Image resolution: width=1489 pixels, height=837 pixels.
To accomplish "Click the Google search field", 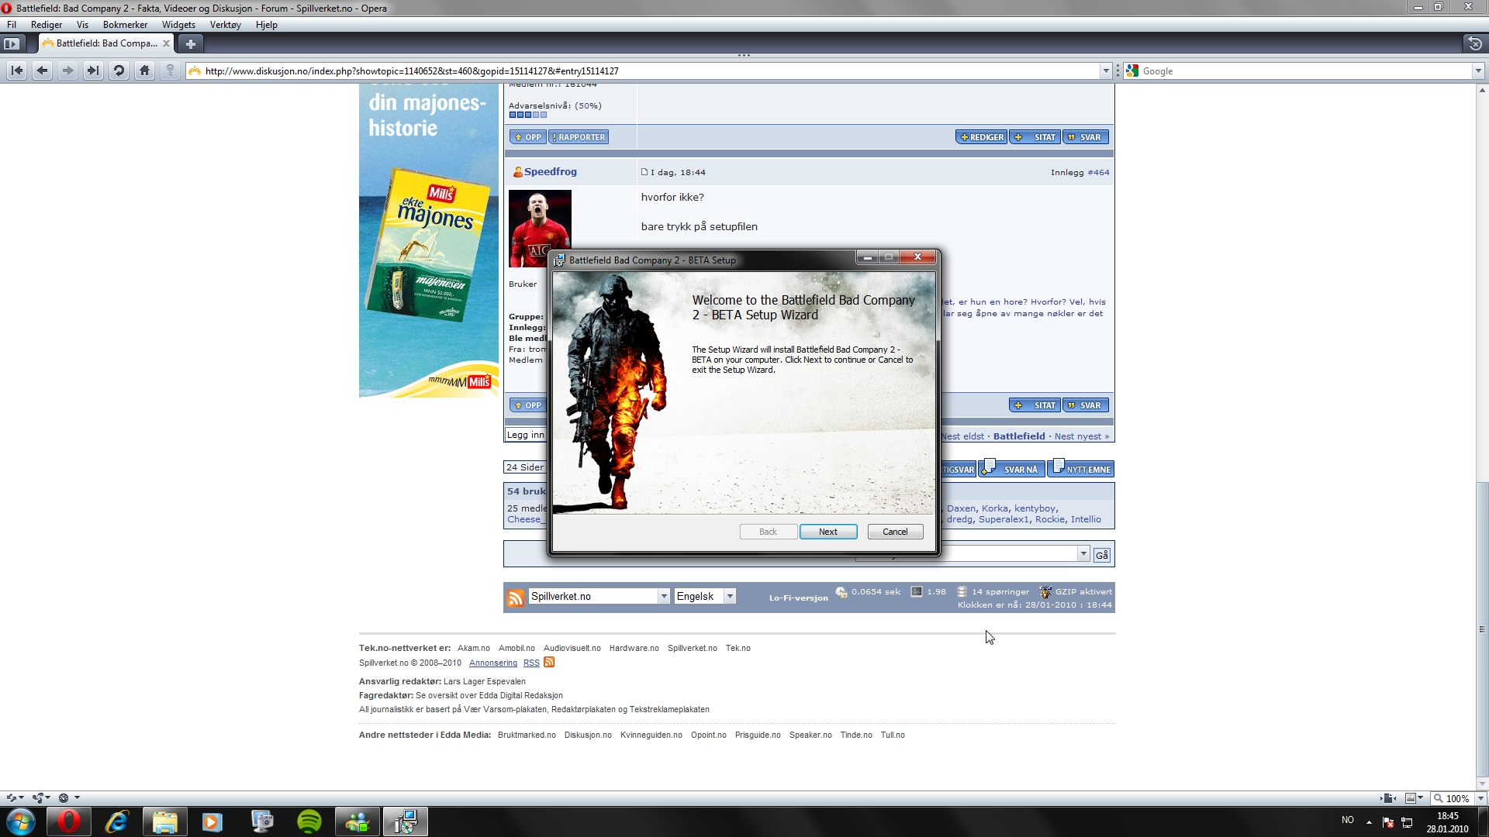I will tap(1305, 71).
